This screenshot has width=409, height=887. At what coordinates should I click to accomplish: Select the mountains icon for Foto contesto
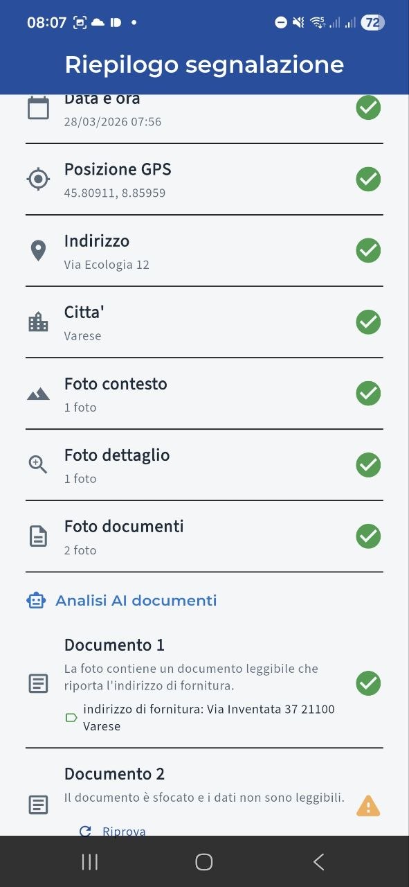tap(38, 393)
